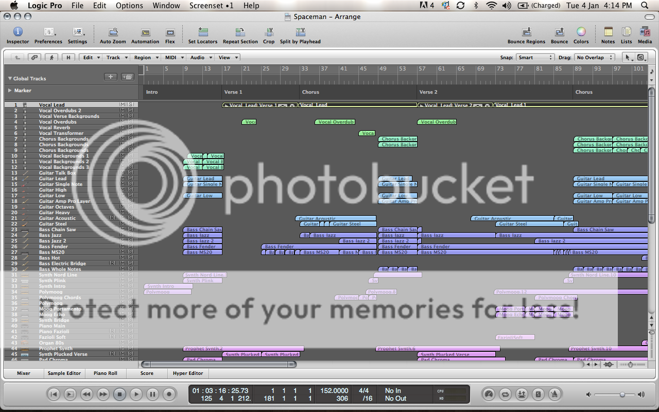This screenshot has width=659, height=412.
Task: Open the Snap Smart dropdown
Action: click(x=535, y=58)
